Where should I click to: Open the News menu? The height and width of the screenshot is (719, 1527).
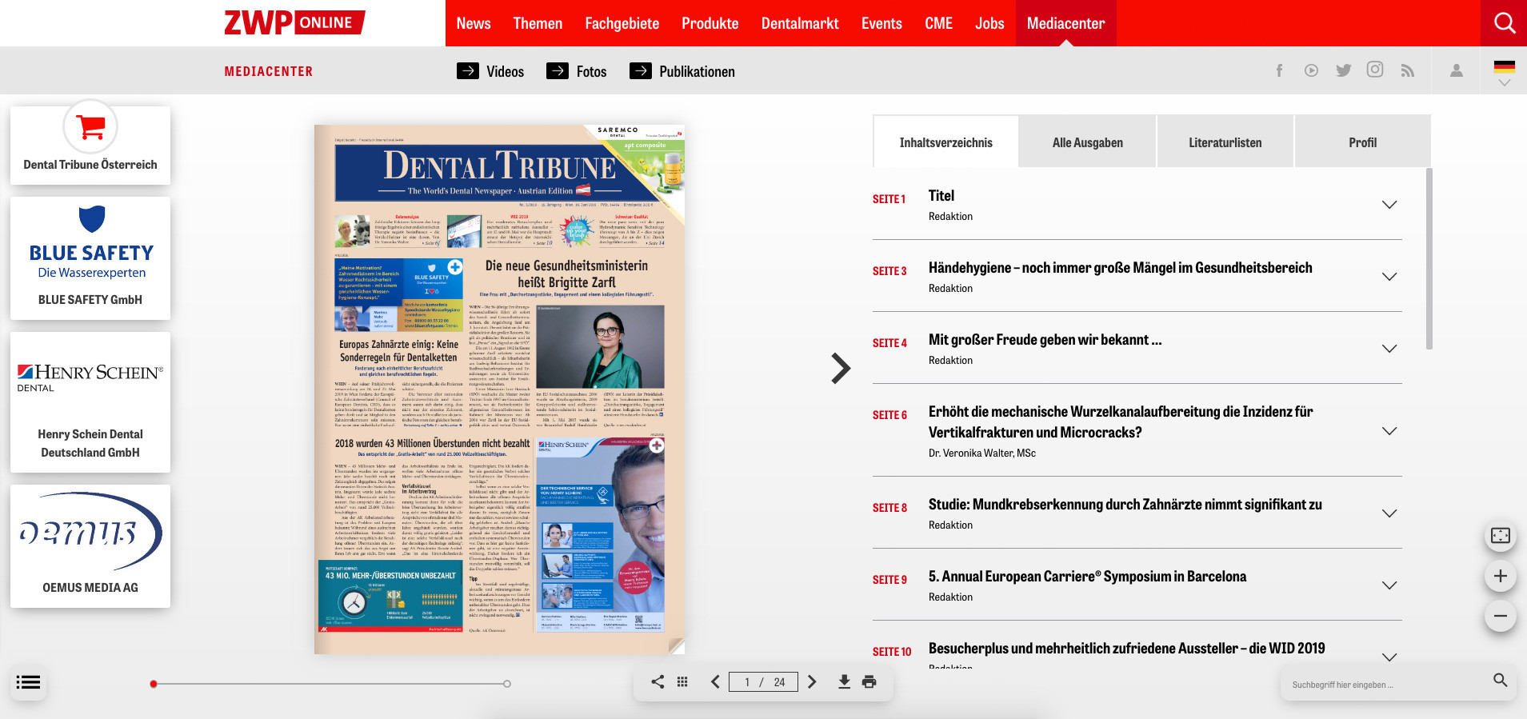[x=474, y=23]
